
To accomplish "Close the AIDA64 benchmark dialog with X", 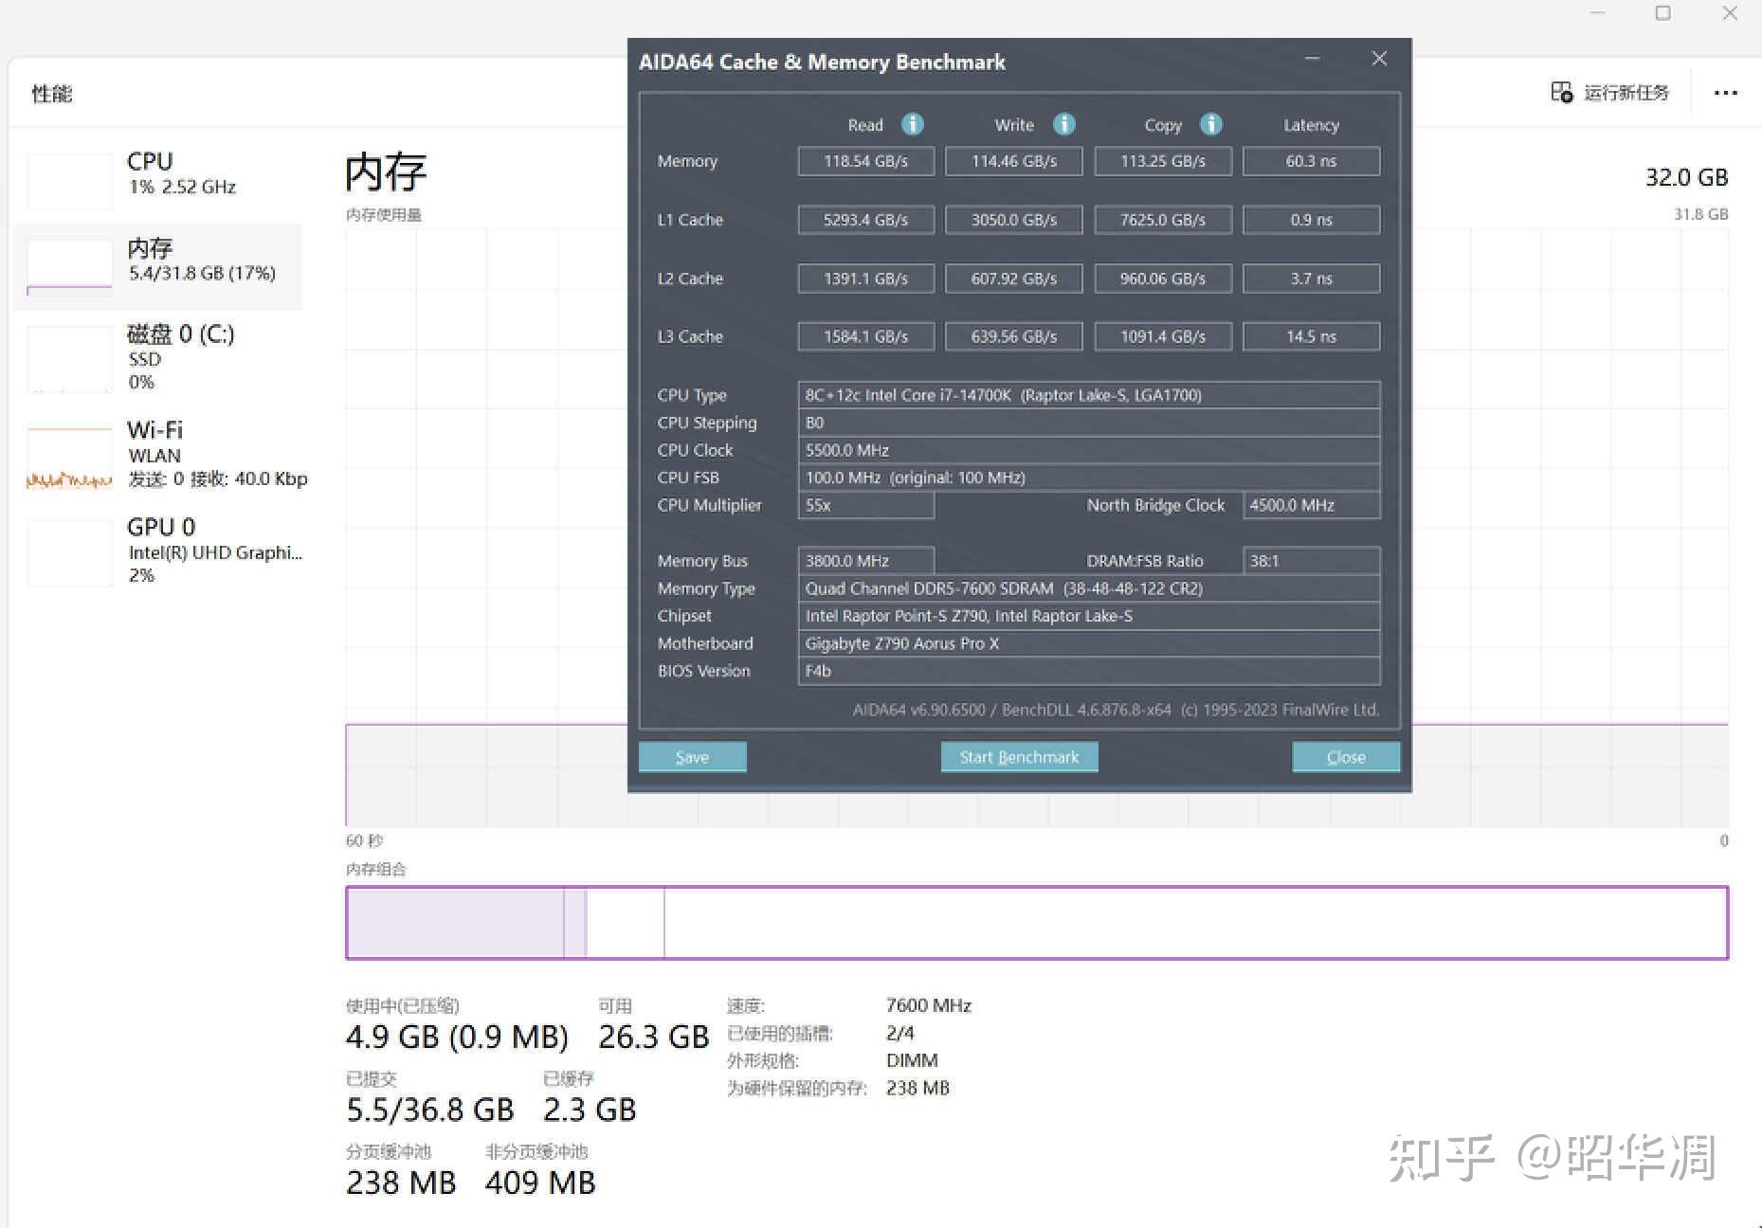I will point(1379,59).
